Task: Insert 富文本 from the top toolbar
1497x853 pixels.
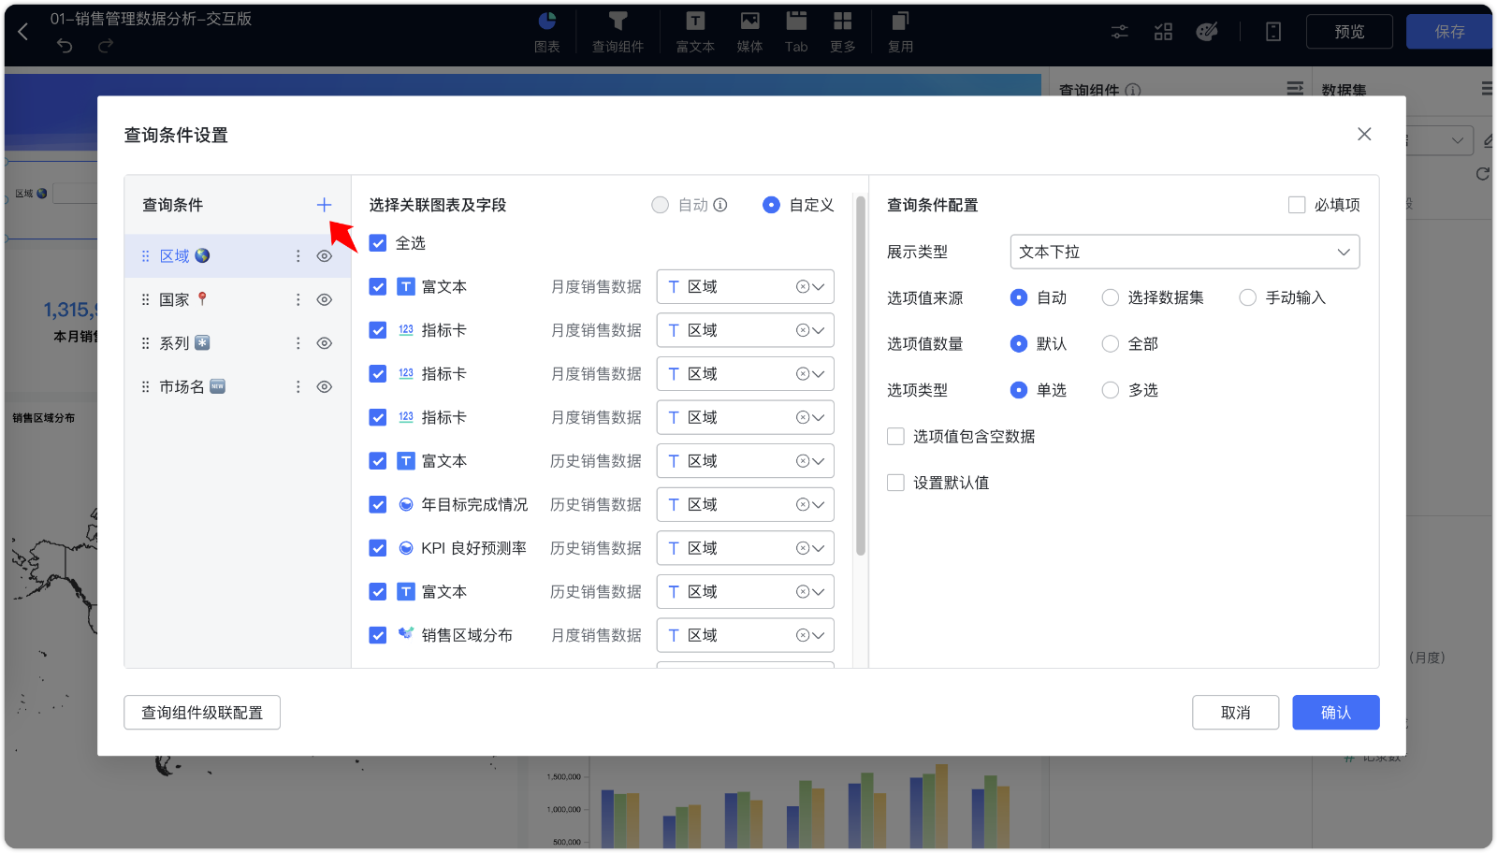Action: [x=695, y=32]
